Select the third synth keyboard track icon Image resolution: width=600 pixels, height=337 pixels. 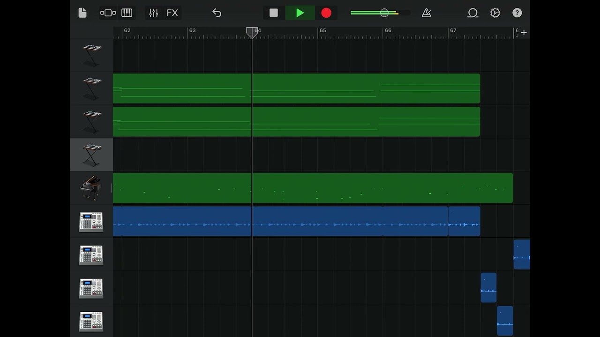(x=91, y=122)
